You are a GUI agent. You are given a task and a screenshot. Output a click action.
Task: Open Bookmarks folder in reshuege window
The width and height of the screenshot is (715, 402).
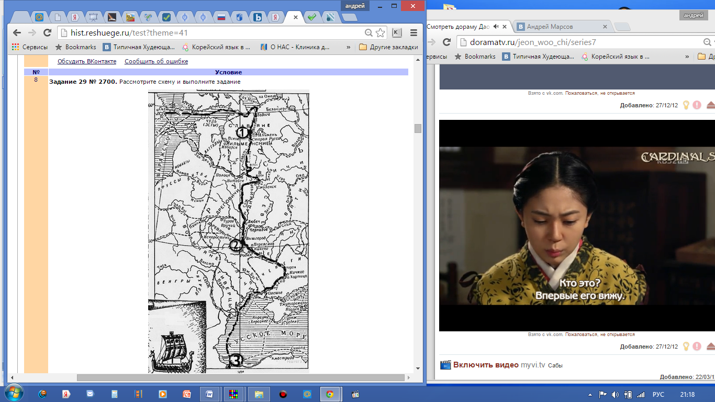76,47
